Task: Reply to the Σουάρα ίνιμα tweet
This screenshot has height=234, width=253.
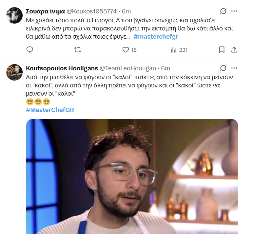Action: coord(30,50)
